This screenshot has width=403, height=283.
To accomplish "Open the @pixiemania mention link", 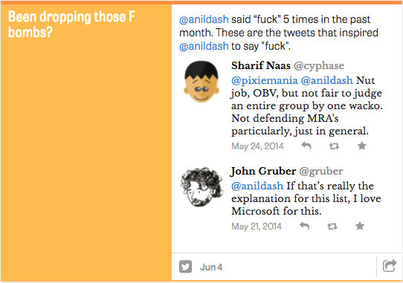I will [265, 80].
